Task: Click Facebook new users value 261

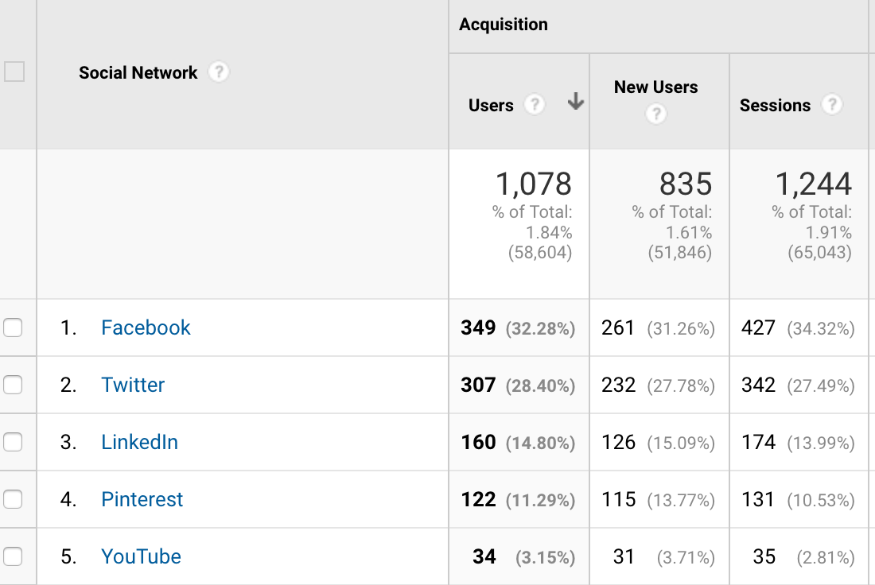Action: click(618, 328)
